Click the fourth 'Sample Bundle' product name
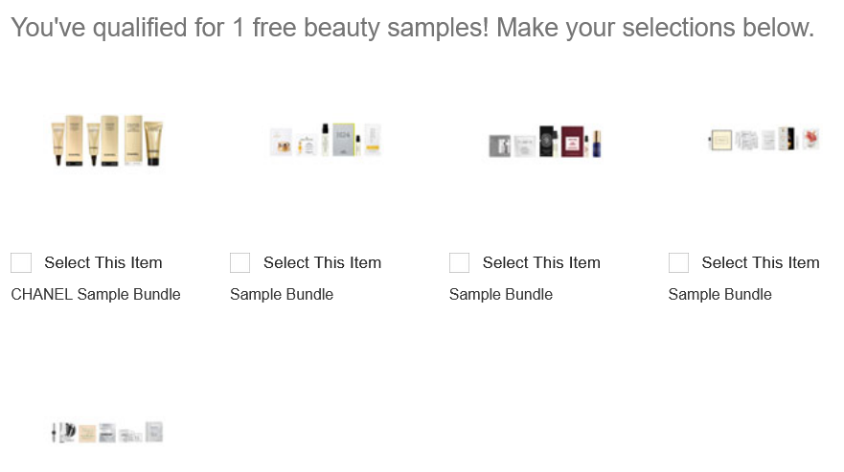The image size is (844, 472). tap(720, 294)
